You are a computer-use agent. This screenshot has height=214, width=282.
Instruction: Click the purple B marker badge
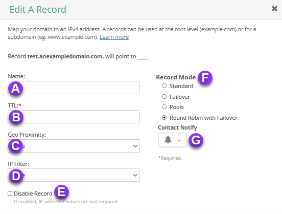(16, 117)
